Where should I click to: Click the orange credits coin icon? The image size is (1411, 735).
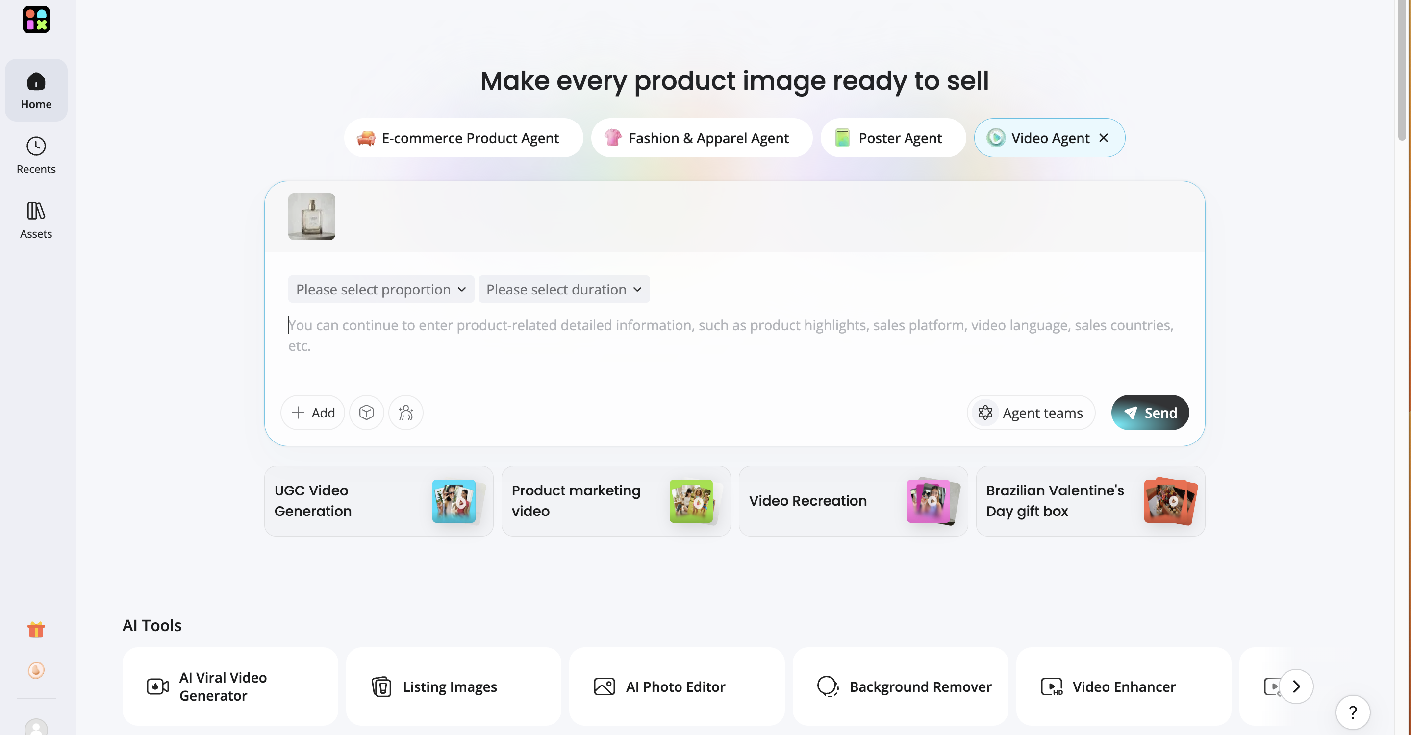(x=36, y=670)
